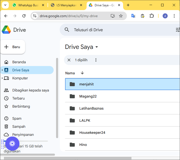
Task: Open the Extensions puzzle icon
Action: tap(152, 16)
